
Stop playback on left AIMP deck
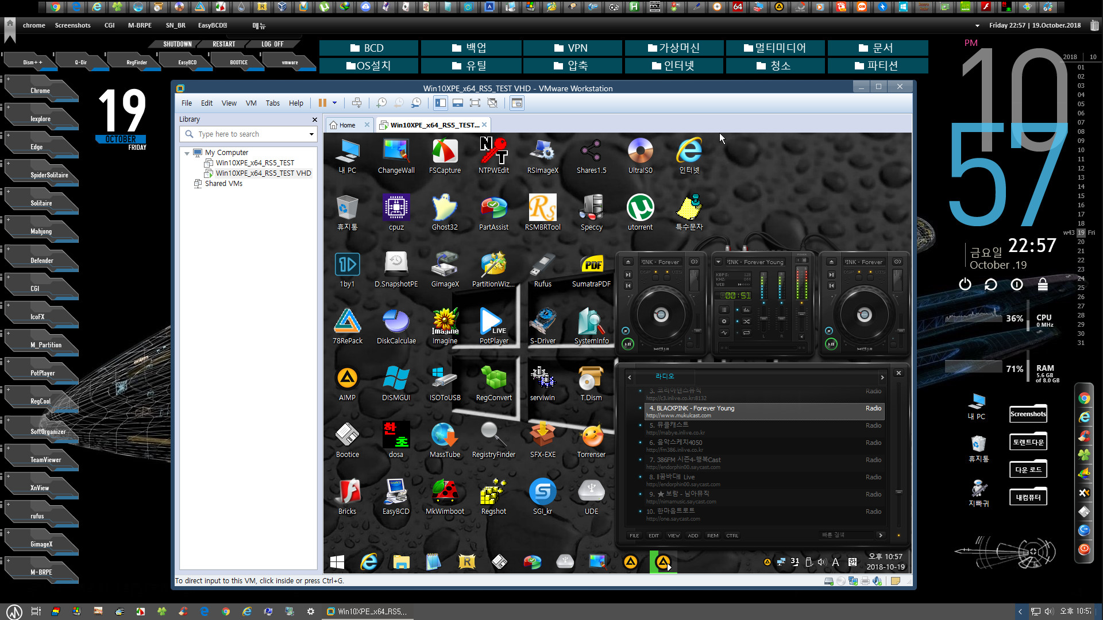pos(626,331)
